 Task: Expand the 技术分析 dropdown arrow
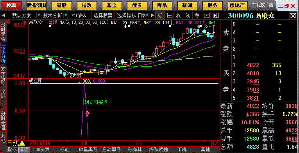coord(66,15)
